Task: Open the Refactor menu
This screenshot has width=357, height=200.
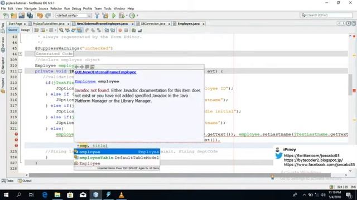Action: click(x=56, y=9)
